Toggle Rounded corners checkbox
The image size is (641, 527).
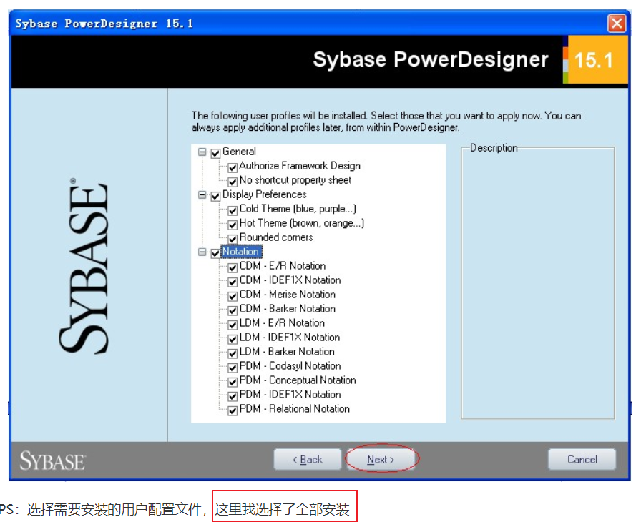(233, 239)
